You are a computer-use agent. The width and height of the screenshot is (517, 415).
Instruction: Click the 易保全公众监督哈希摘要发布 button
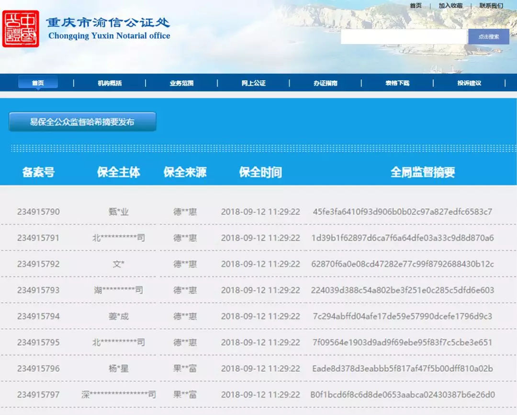coord(82,122)
